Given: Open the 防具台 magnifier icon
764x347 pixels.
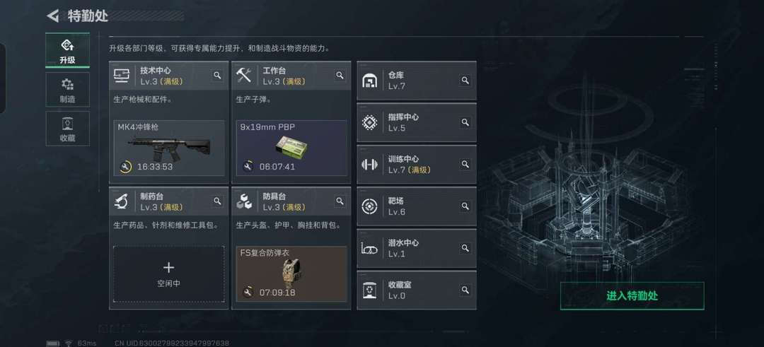Looking at the screenshot, I should tap(340, 201).
